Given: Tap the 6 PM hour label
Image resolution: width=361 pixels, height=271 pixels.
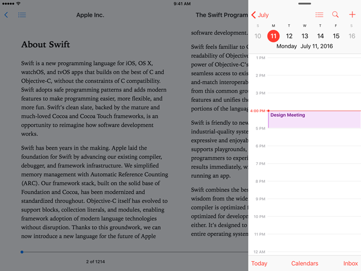Looking at the screenshot, I should [x=260, y=146].
